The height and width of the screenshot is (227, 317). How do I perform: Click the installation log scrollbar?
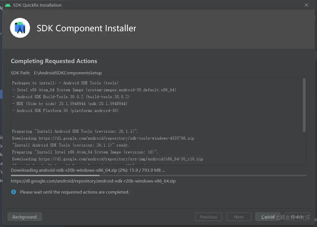click(304, 105)
